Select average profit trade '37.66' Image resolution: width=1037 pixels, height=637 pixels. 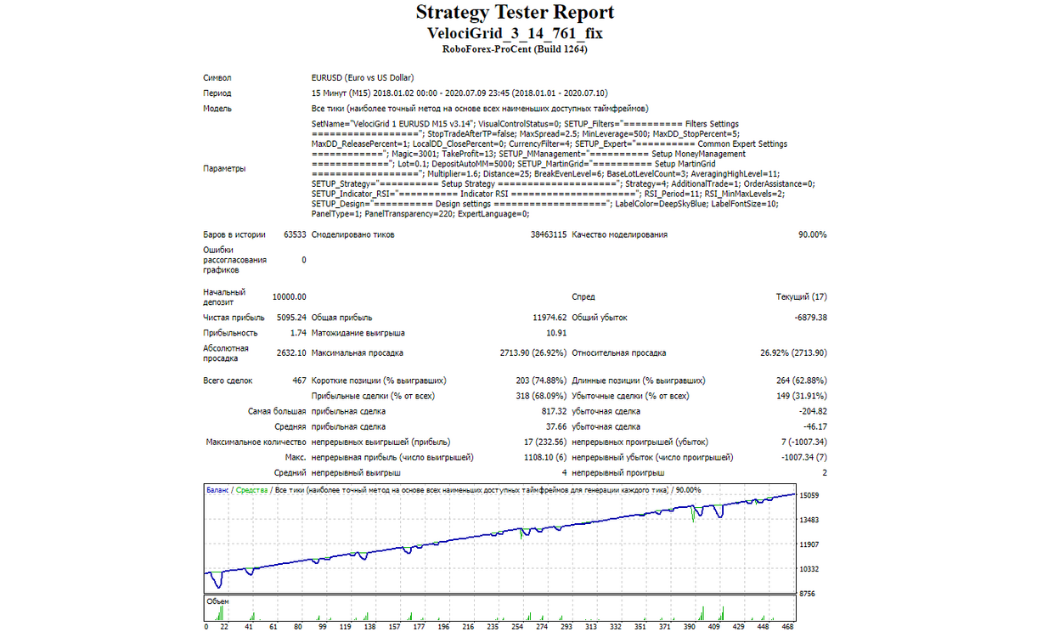556,426
